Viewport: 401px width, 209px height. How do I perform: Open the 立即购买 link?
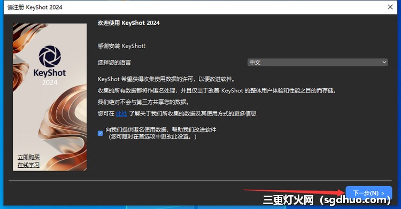tap(28, 157)
